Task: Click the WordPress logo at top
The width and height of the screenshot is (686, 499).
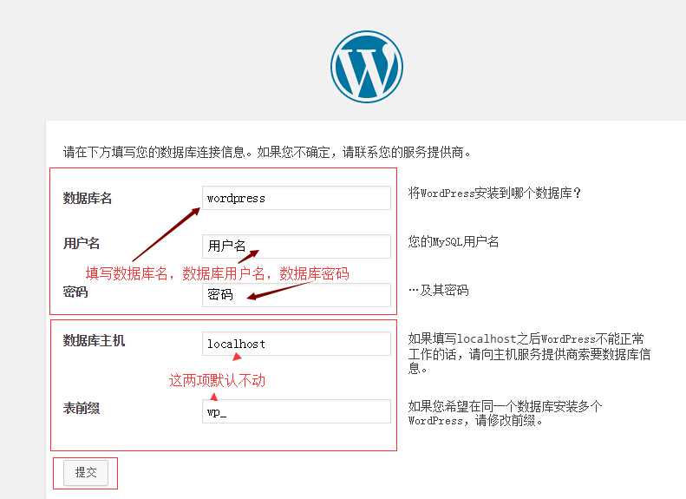Action: point(367,67)
